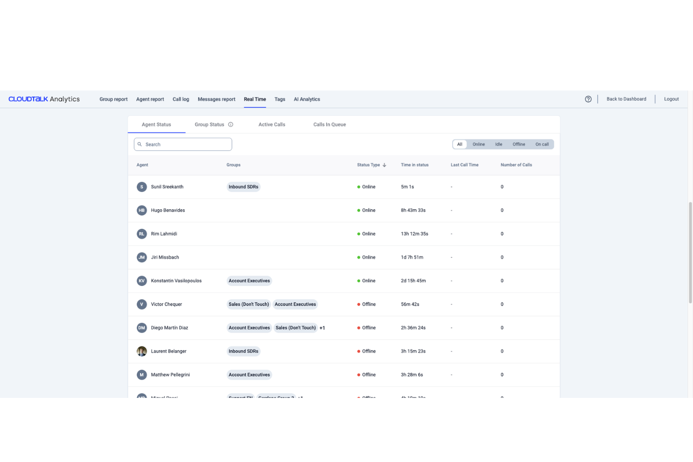Click Sunil Sreekanth's avatar
Image resolution: width=693 pixels, height=462 pixels.
pos(141,186)
